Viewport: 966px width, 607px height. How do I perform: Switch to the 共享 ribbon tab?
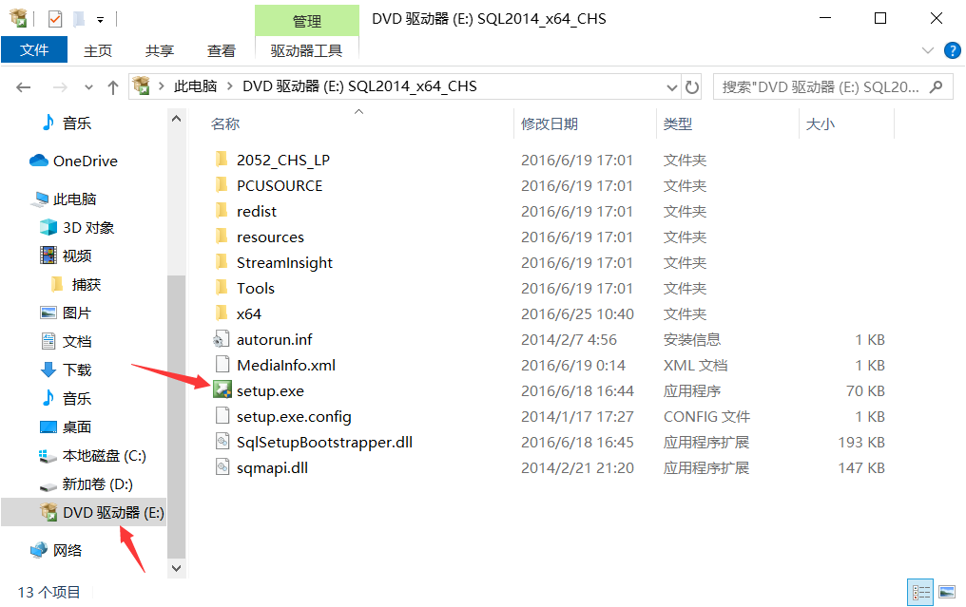(160, 50)
